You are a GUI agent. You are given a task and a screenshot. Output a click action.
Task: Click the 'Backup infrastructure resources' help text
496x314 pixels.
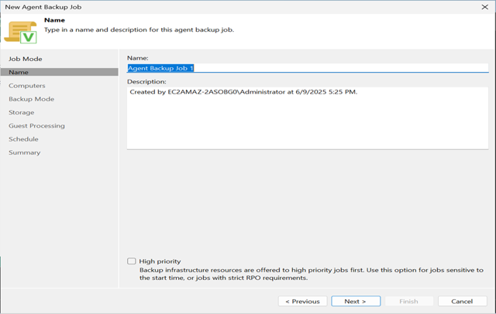[312, 274]
